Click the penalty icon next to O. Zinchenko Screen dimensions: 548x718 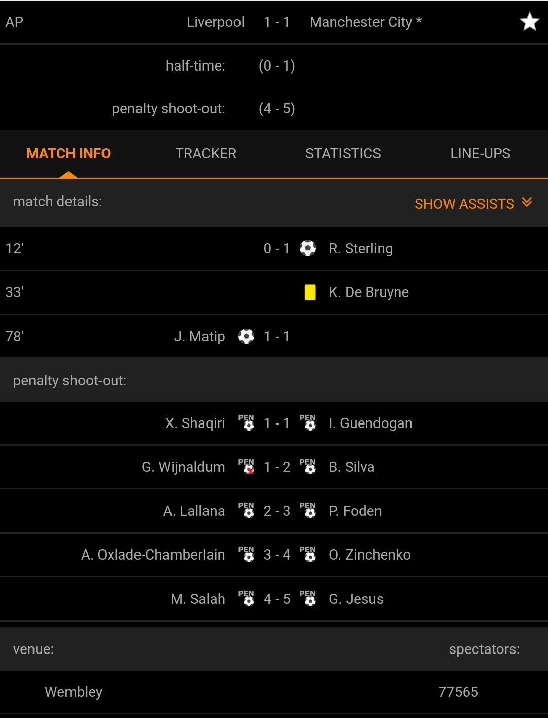click(x=307, y=554)
